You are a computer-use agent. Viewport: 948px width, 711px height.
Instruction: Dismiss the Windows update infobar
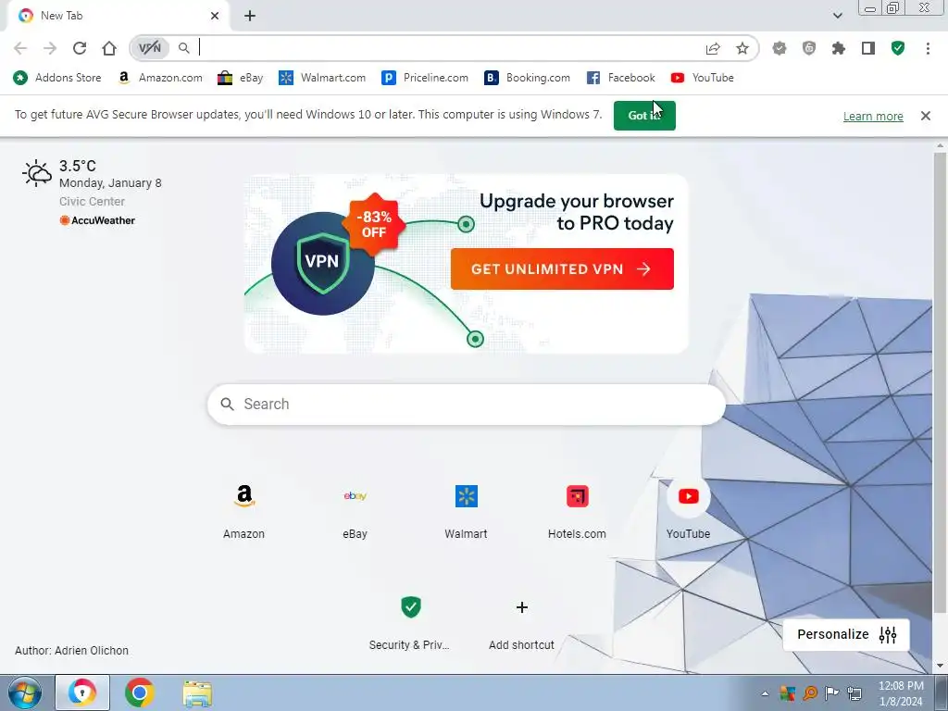925,116
